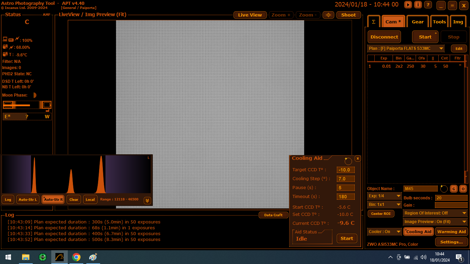The height and width of the screenshot is (264, 470).
Task: Click the crosshair icon in LiveView toolbar
Action: tap(328, 15)
